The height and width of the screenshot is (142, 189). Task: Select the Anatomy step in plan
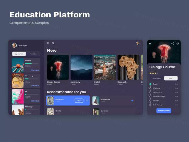point(156,88)
